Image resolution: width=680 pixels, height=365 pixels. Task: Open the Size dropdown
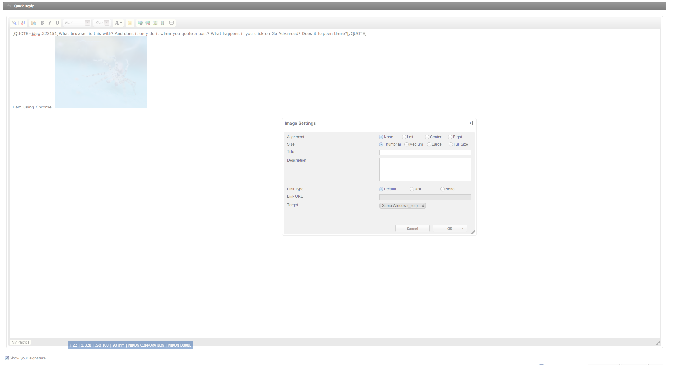[102, 23]
